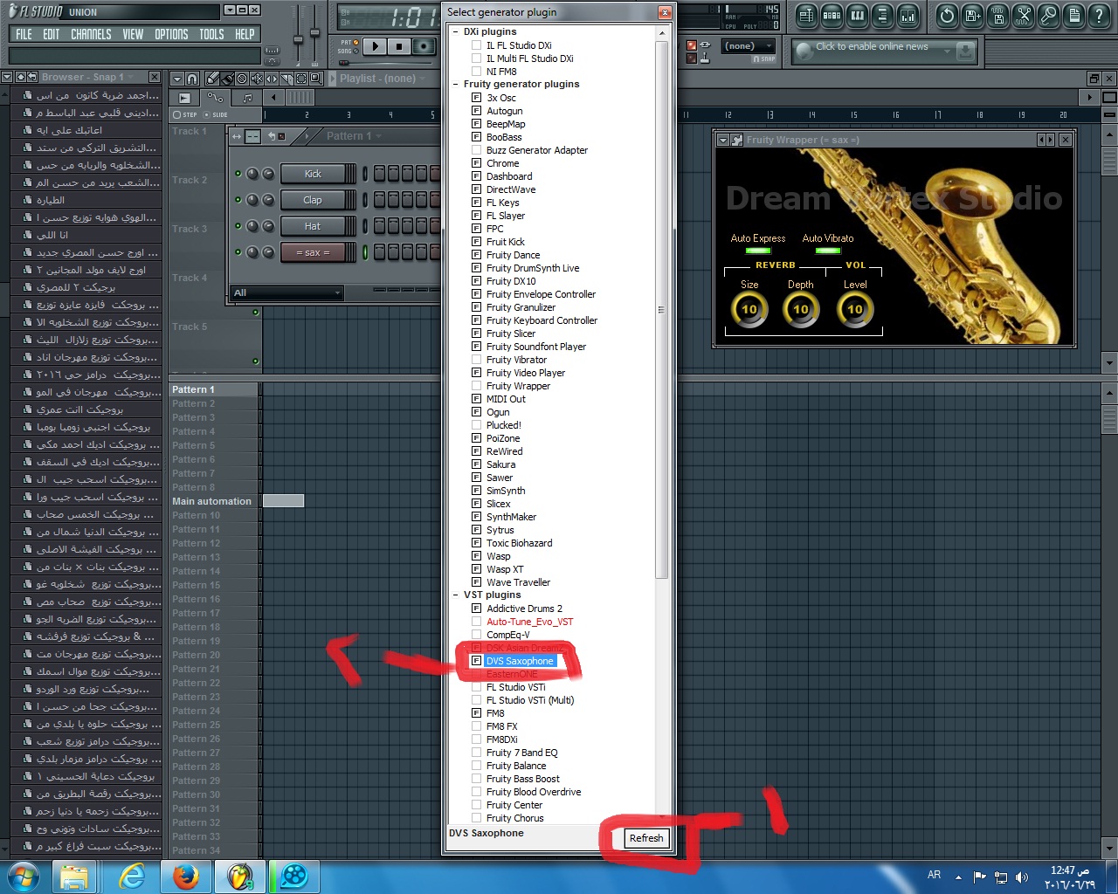Open the step sequencer view icon
Screen dimensions: 1118x894
tap(832, 16)
